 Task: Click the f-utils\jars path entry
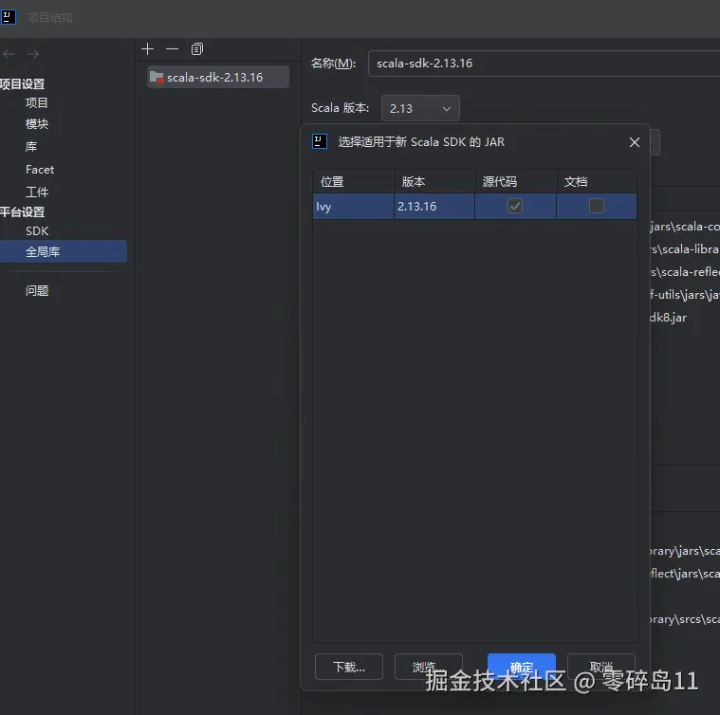click(685, 295)
